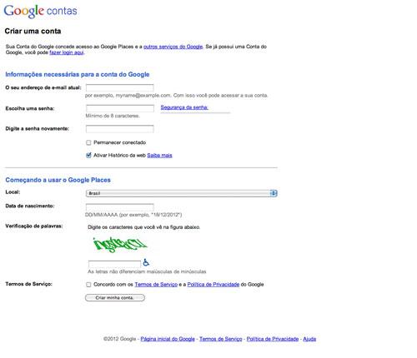The width and height of the screenshot is (417, 358).
Task: Click the Verificação de palavras label
Action: click(34, 226)
